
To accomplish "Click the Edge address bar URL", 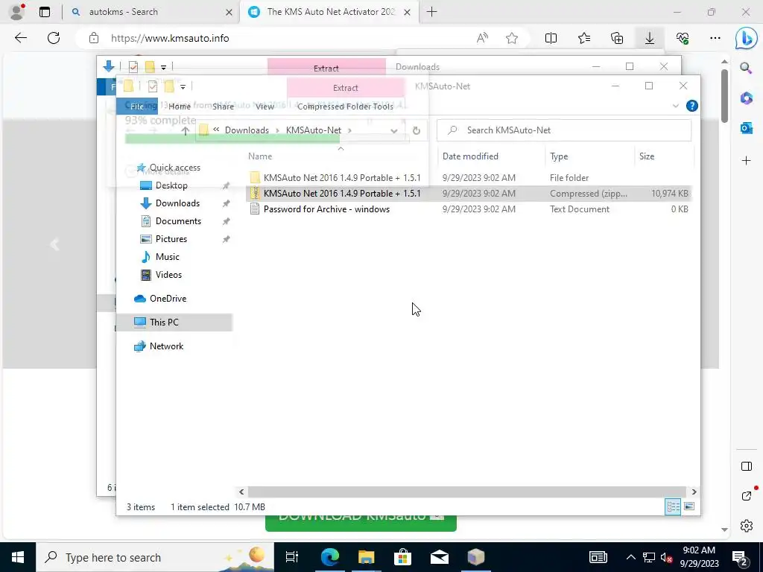I will pos(170,39).
